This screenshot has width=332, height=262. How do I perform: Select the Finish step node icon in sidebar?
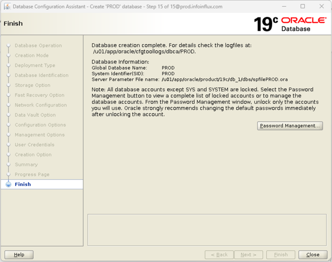[x=9, y=184]
